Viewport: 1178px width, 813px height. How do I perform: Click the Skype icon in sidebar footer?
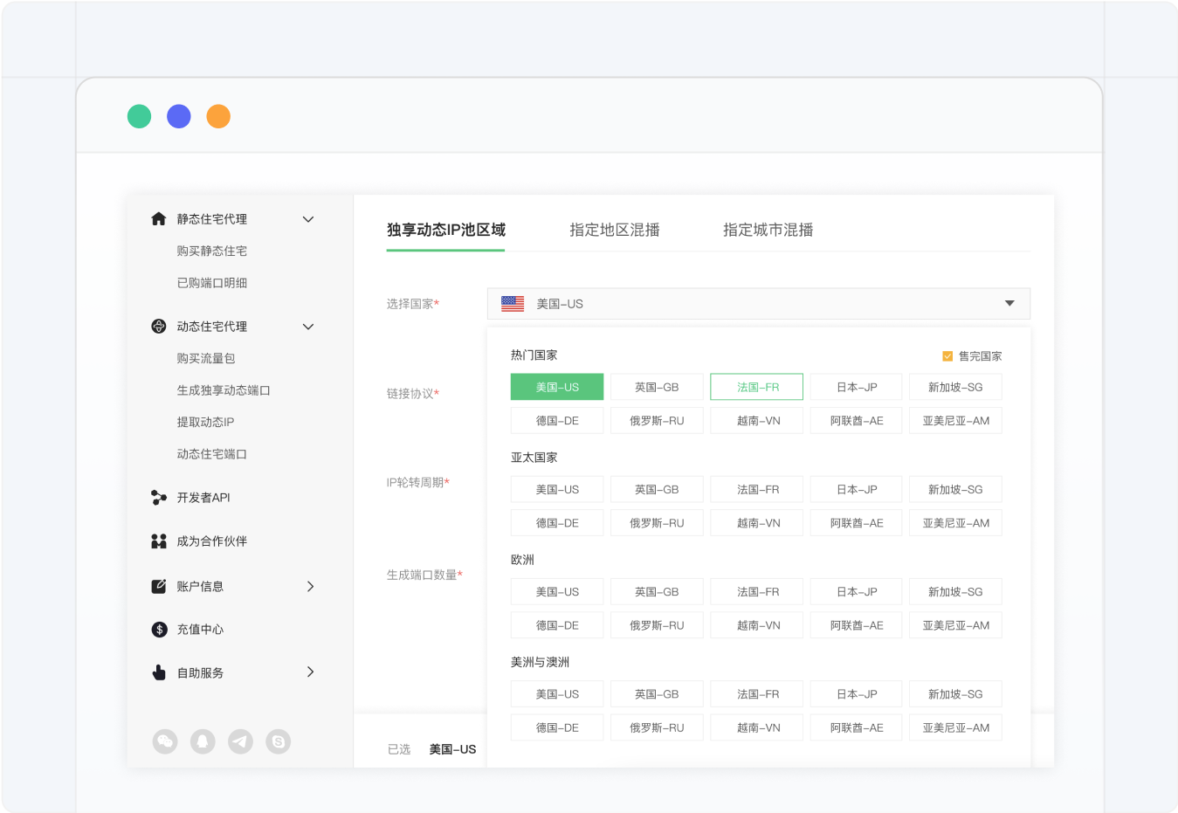279,741
